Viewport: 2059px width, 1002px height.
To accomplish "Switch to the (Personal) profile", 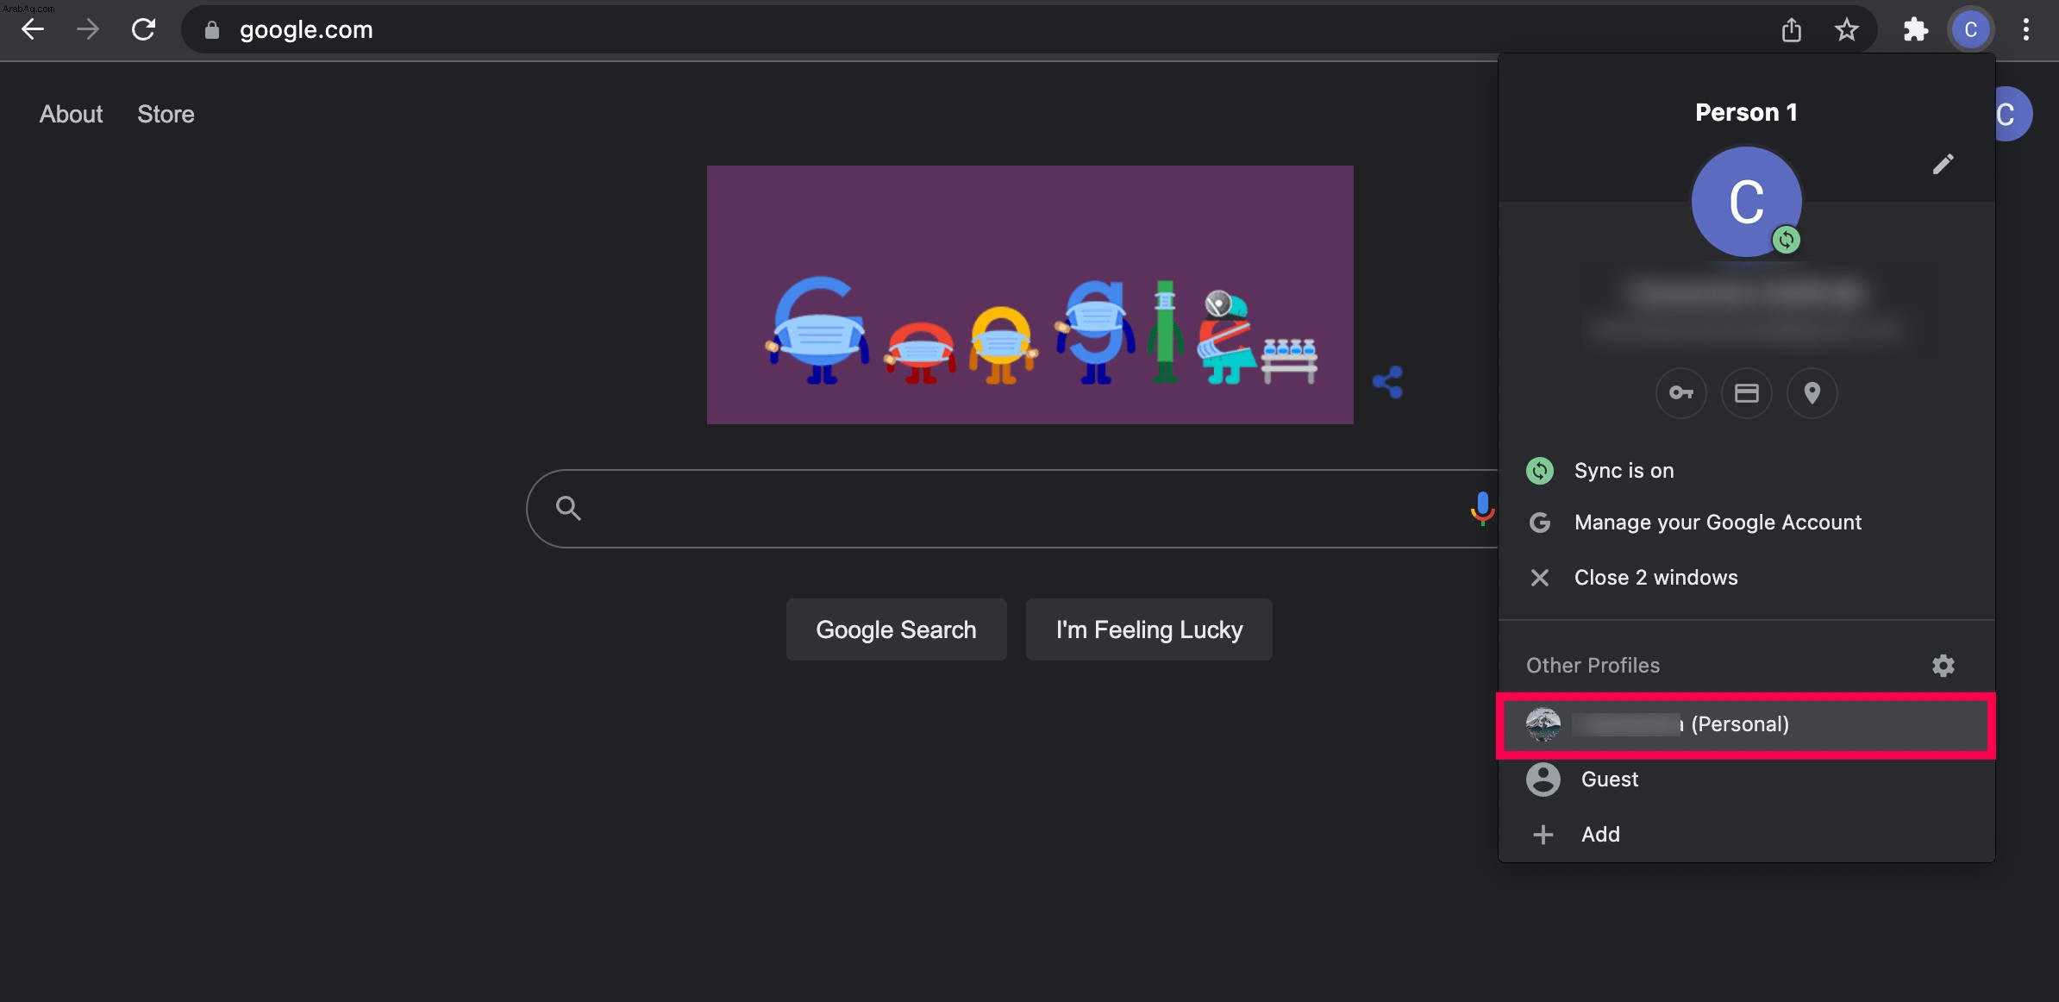I will pos(1746,724).
